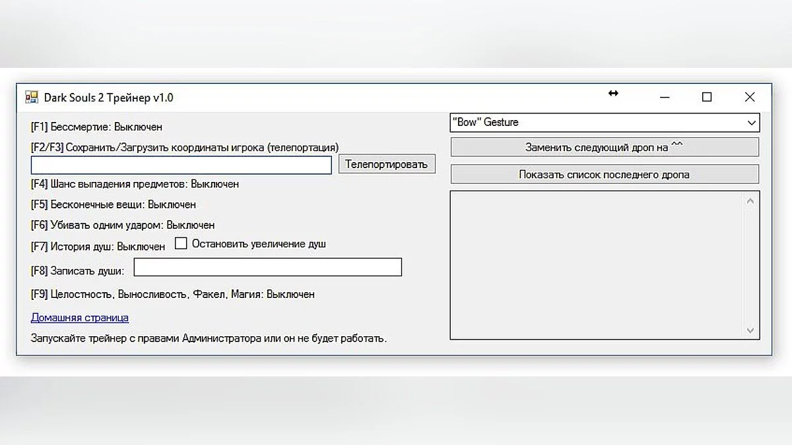Click the "Телепортировать" button
The image size is (792, 445).
(387, 164)
